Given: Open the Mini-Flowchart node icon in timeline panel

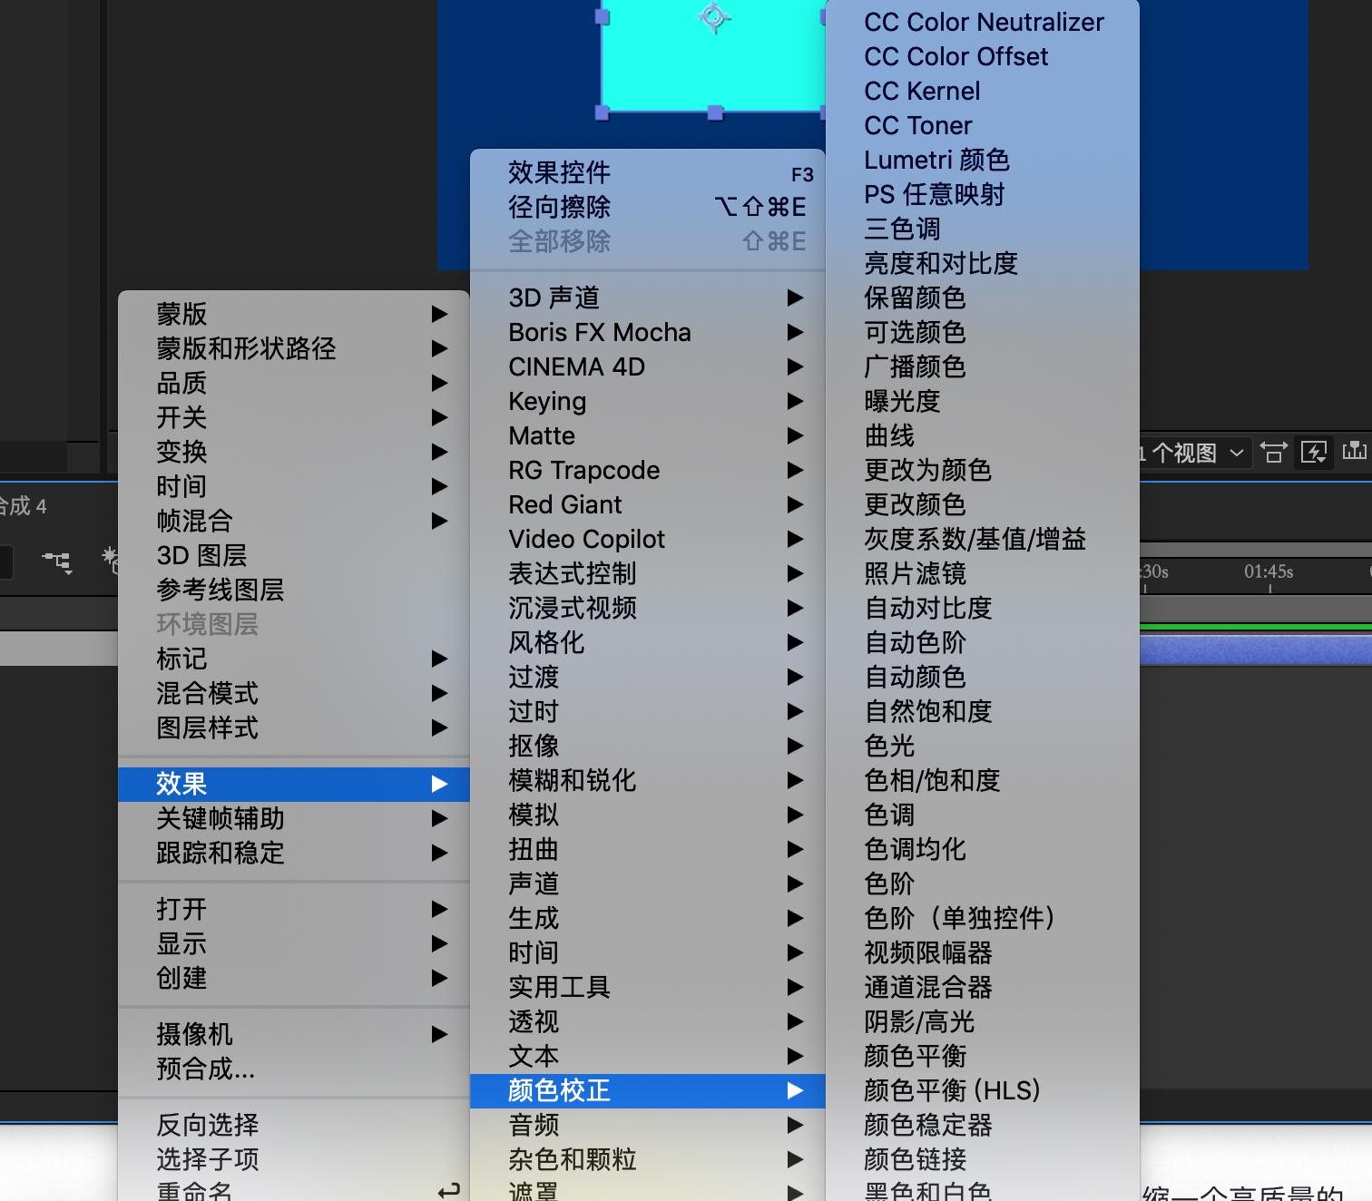Looking at the screenshot, I should (56, 562).
